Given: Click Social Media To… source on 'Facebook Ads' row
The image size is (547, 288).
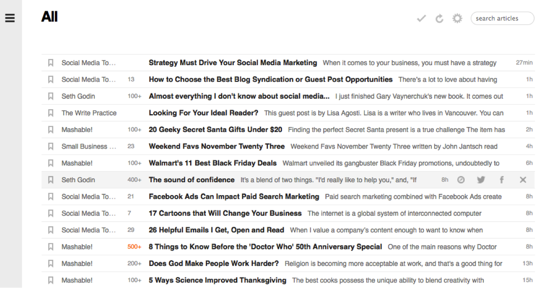Looking at the screenshot, I should [89, 196].
